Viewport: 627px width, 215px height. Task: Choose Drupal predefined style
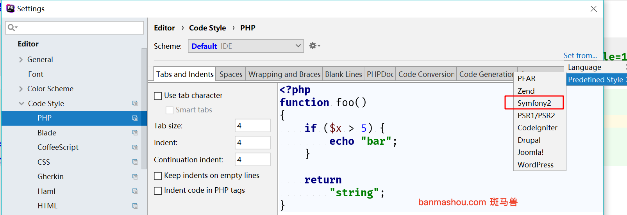coord(539,140)
